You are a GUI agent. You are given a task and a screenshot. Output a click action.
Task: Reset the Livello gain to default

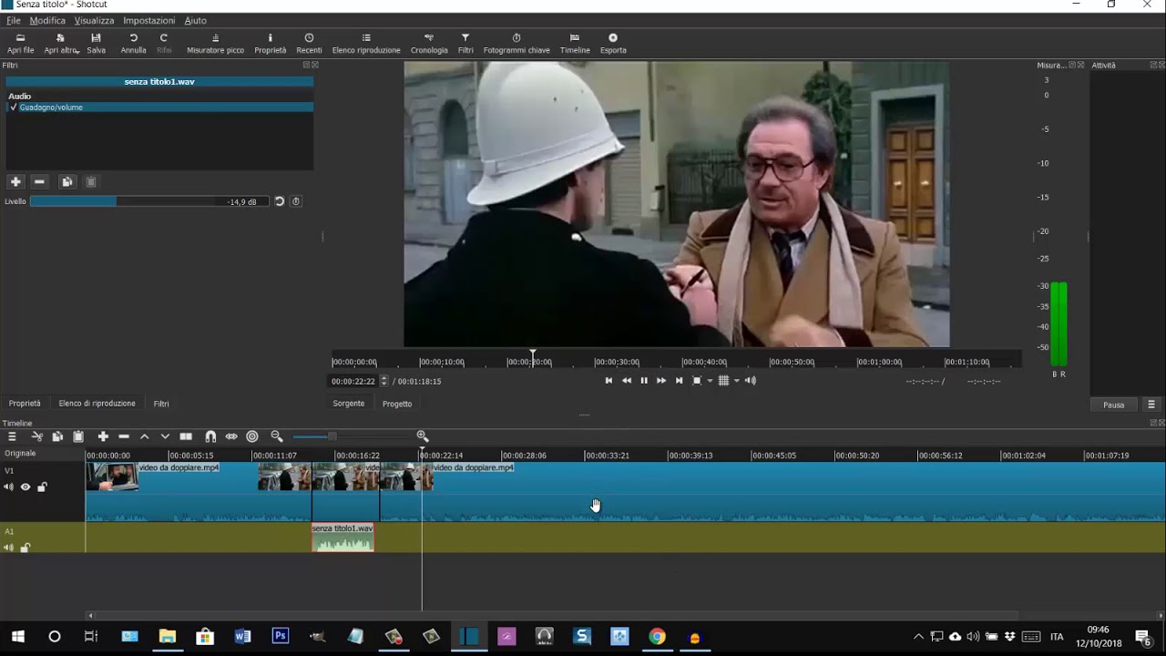[x=280, y=201]
